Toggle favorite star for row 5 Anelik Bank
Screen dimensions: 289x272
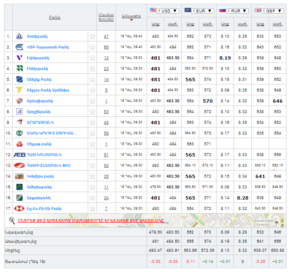(x=92, y=79)
